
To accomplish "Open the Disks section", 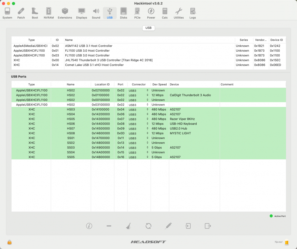I will [x=124, y=13].
